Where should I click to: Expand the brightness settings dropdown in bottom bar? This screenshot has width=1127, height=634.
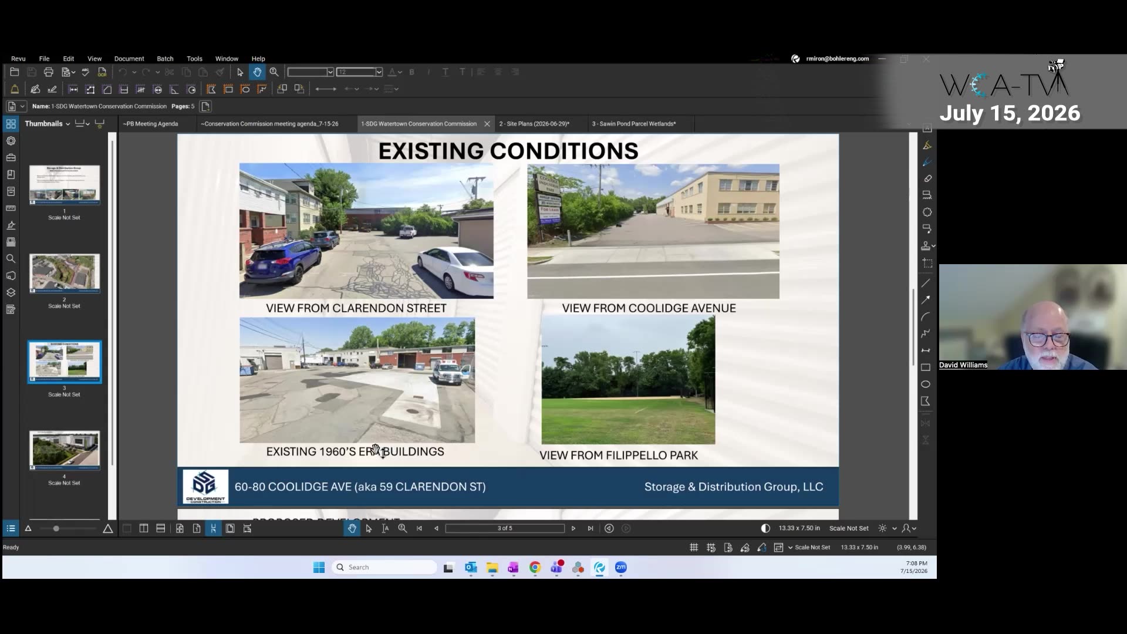coord(894,528)
